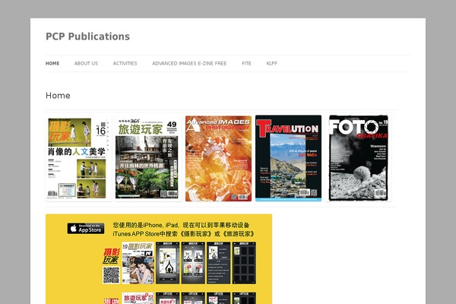The width and height of the screenshot is (456, 304).
Task: Open the Advanced Images Photography cover
Action: click(218, 158)
